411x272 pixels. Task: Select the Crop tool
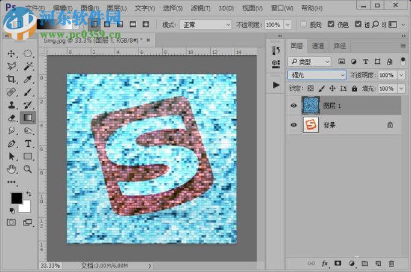point(11,79)
